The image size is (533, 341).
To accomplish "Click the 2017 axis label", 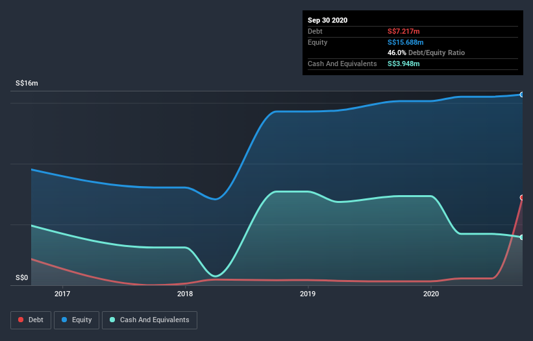I will [x=62, y=294].
